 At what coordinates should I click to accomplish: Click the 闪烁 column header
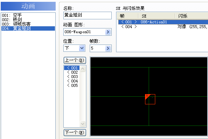pyautogui.click(x=192, y=16)
